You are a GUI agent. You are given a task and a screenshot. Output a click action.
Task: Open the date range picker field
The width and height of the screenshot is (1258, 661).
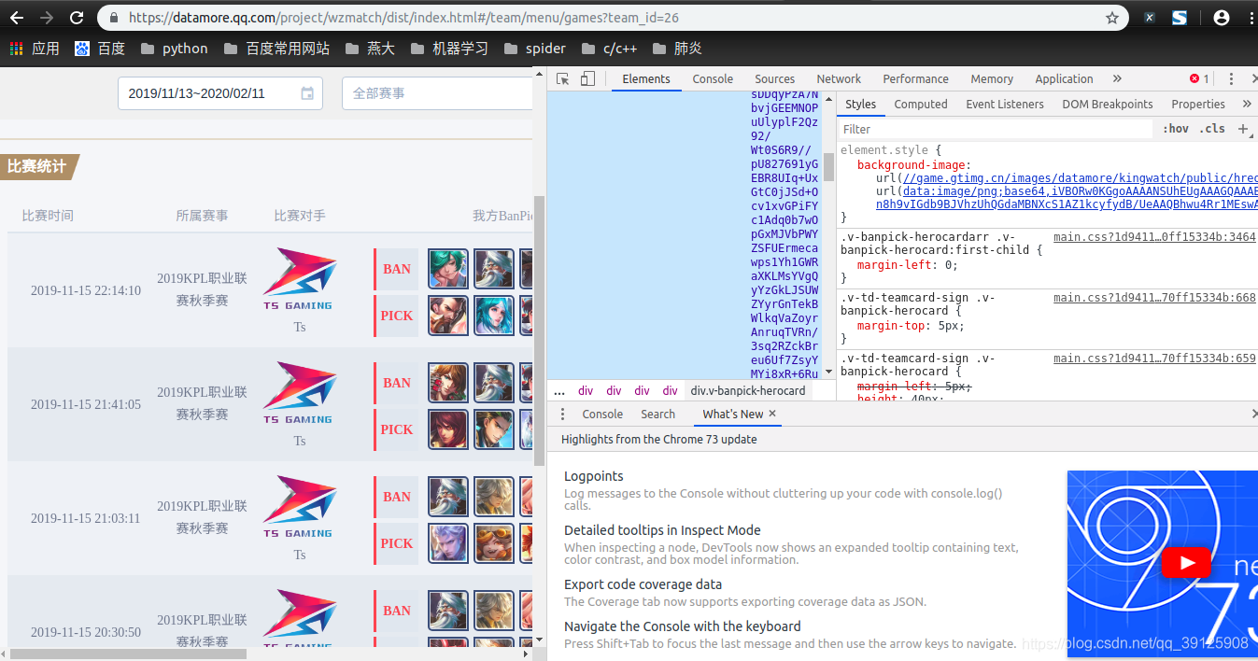pos(219,93)
